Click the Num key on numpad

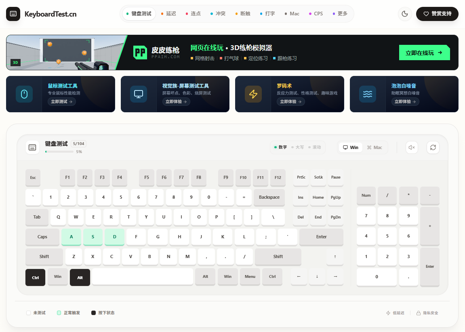(366, 195)
